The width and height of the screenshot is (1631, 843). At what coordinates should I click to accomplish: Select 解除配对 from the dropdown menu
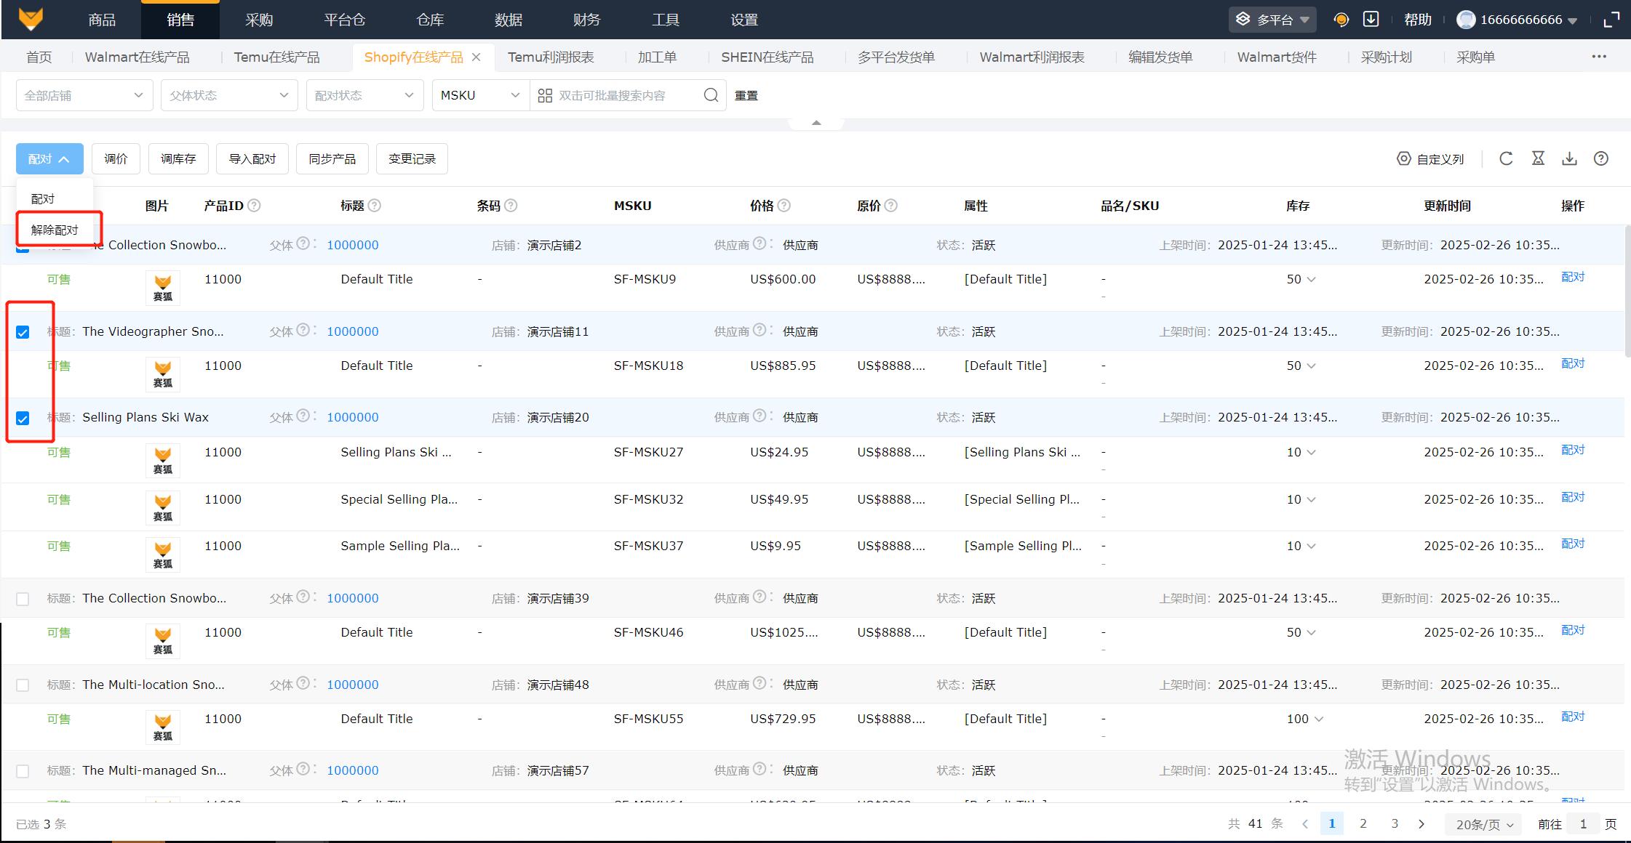pos(55,230)
